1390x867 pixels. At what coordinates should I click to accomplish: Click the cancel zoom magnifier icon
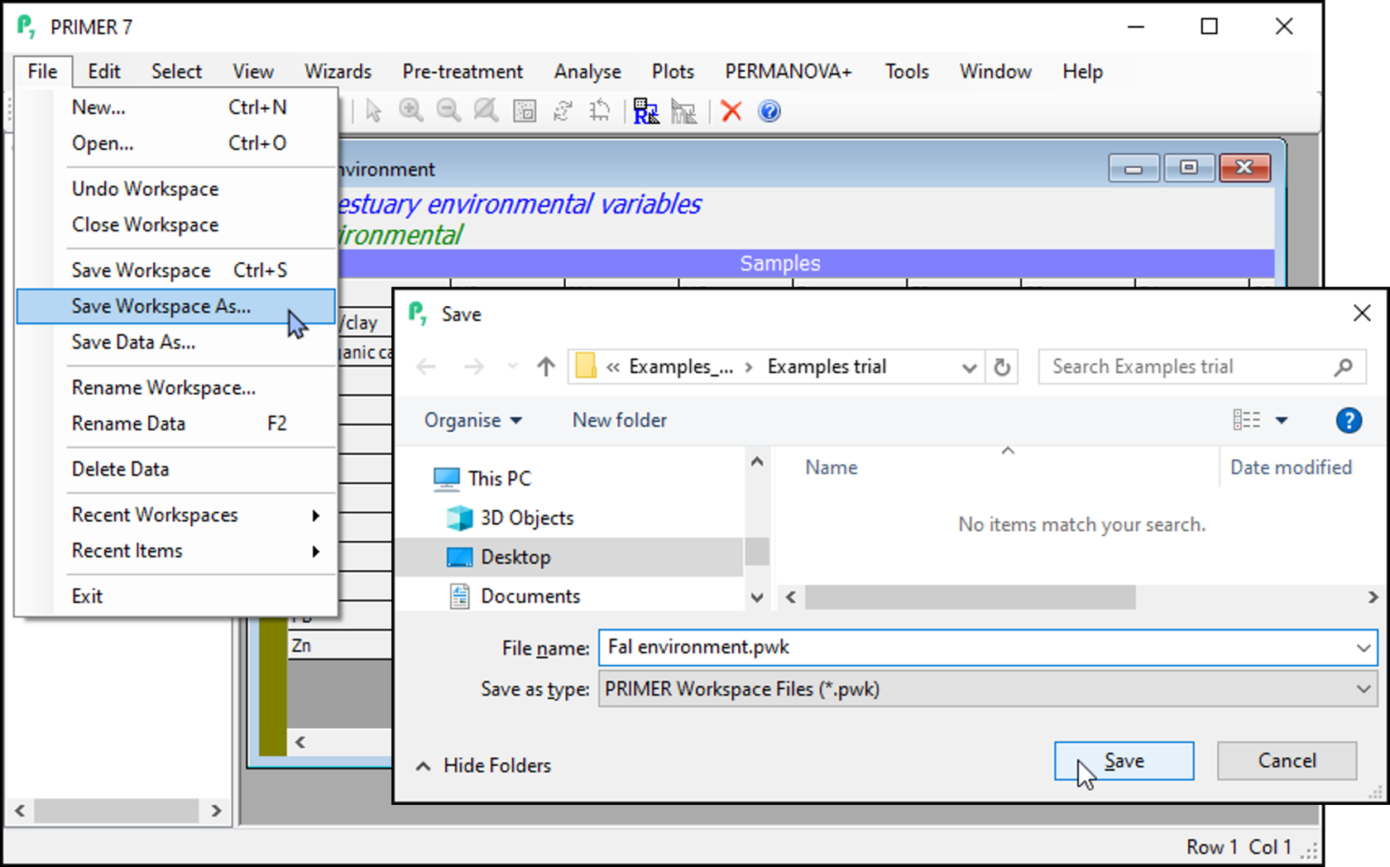[486, 110]
